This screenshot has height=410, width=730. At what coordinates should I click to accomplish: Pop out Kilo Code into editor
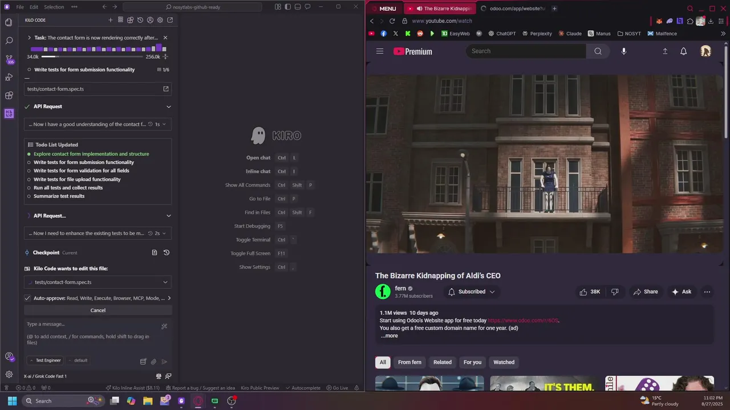pos(170,20)
